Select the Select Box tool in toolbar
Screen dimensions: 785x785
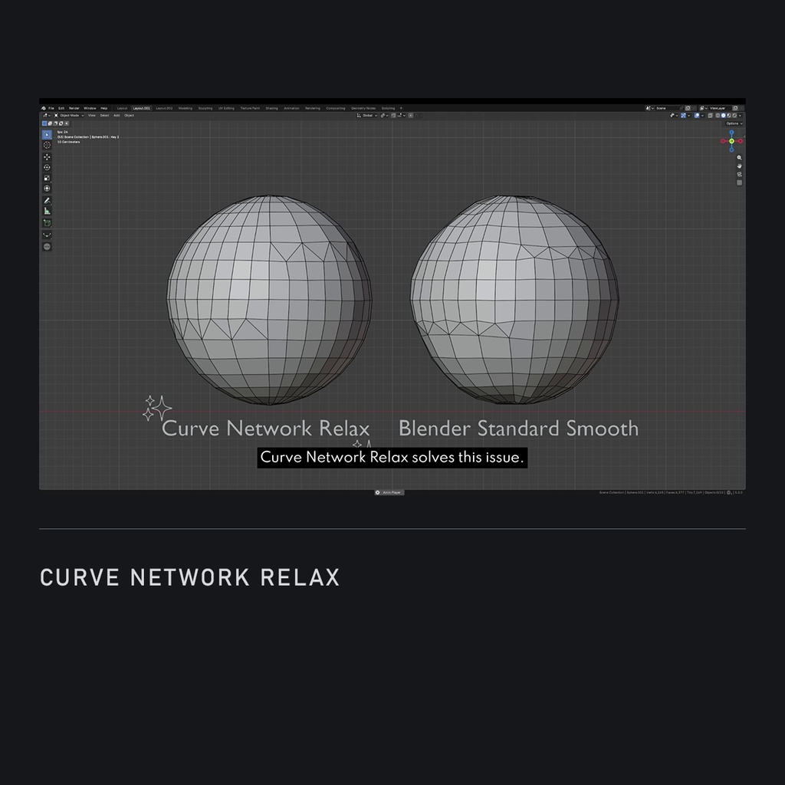[47, 135]
